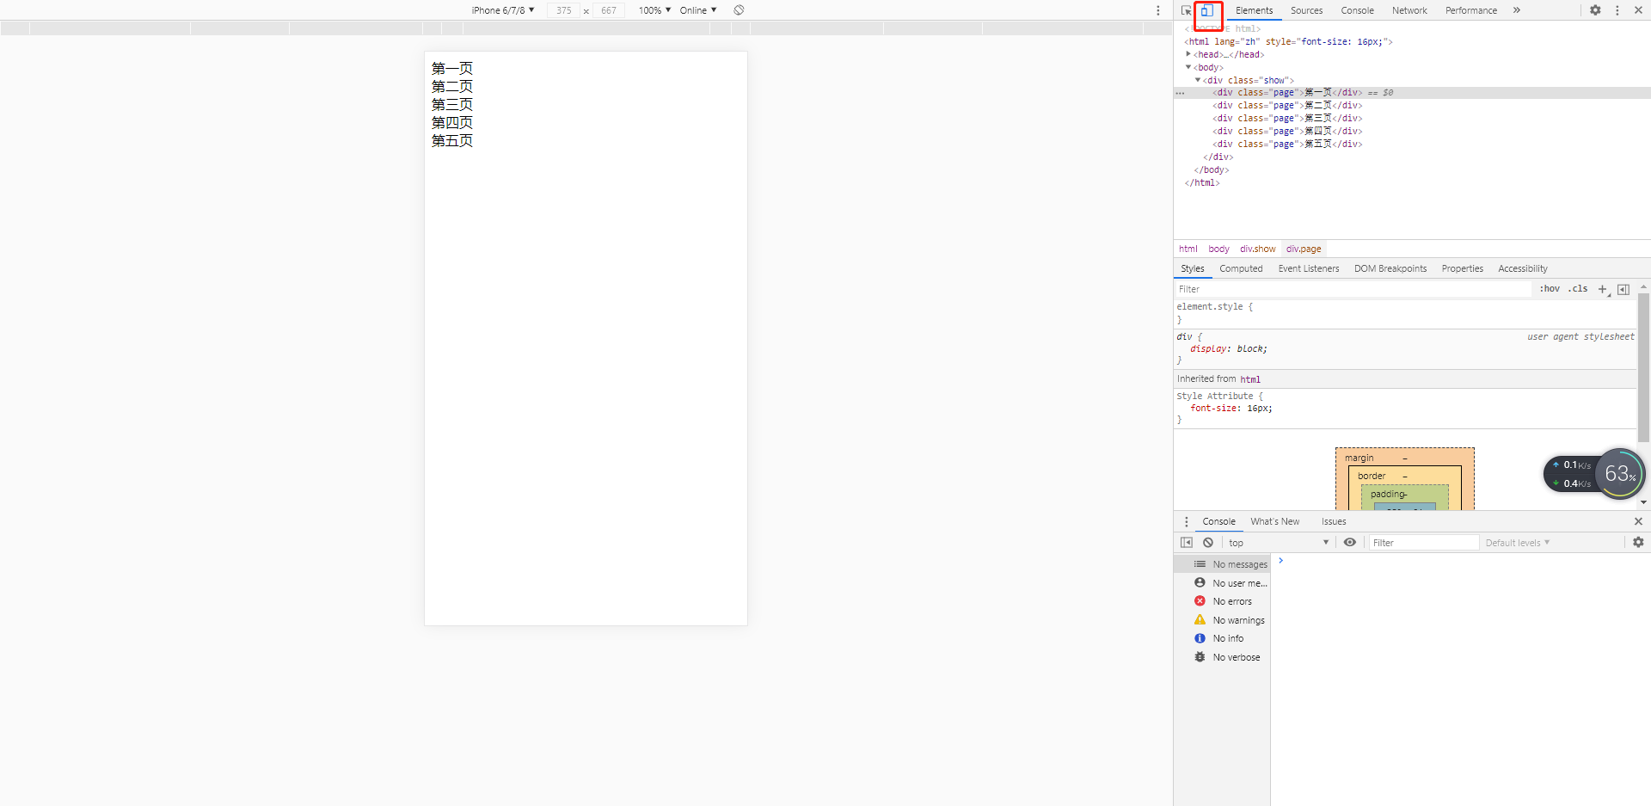
Task: Select the Console drawer tab
Action: (x=1218, y=521)
